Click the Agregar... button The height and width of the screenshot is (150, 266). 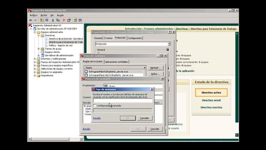(155, 67)
